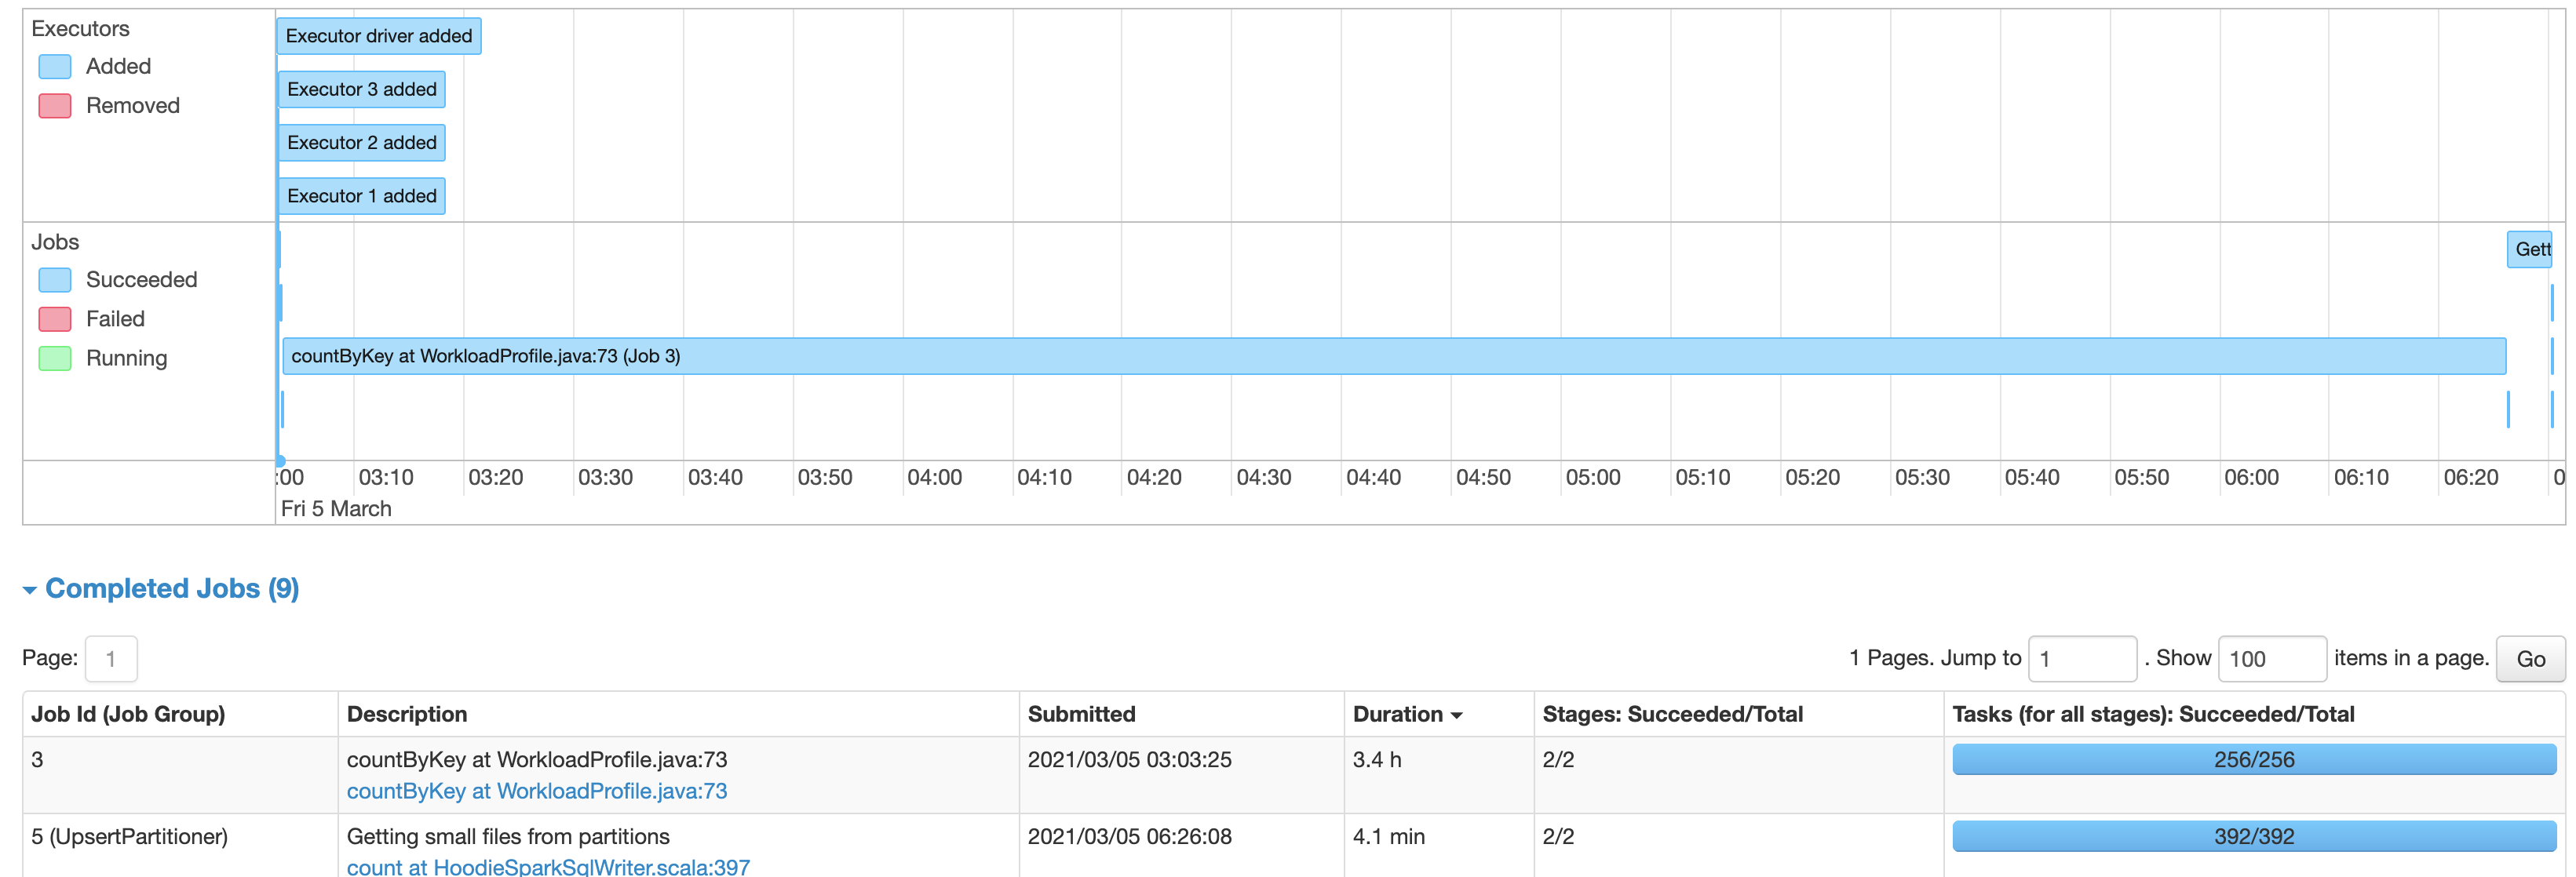
Task: Click the Running jobs green legend swatch
Action: 55,358
